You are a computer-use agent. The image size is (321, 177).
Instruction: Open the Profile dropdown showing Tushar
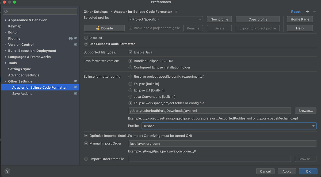coord(313,126)
